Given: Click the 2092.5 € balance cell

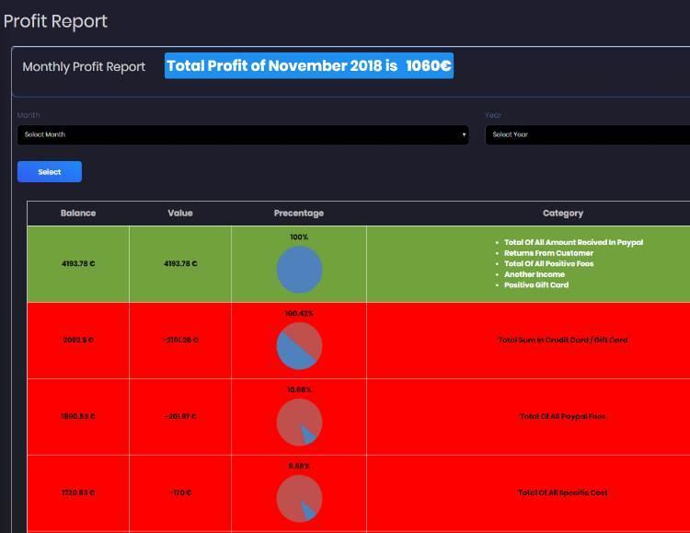Looking at the screenshot, I should [78, 340].
